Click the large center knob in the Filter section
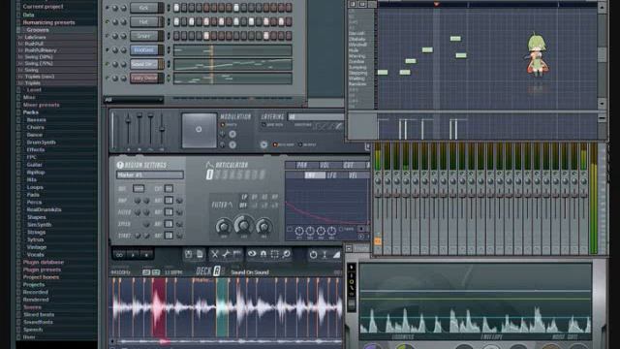Image resolution: width=620 pixels, height=349 pixels. point(243,224)
